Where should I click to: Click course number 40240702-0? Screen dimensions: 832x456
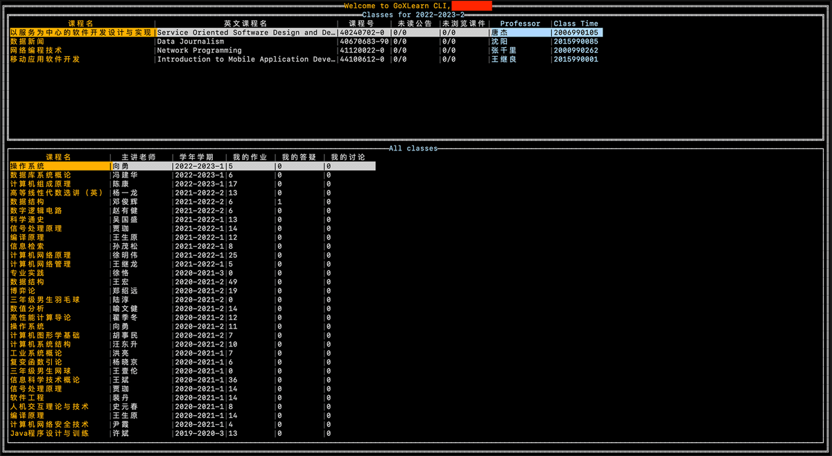[x=362, y=33]
